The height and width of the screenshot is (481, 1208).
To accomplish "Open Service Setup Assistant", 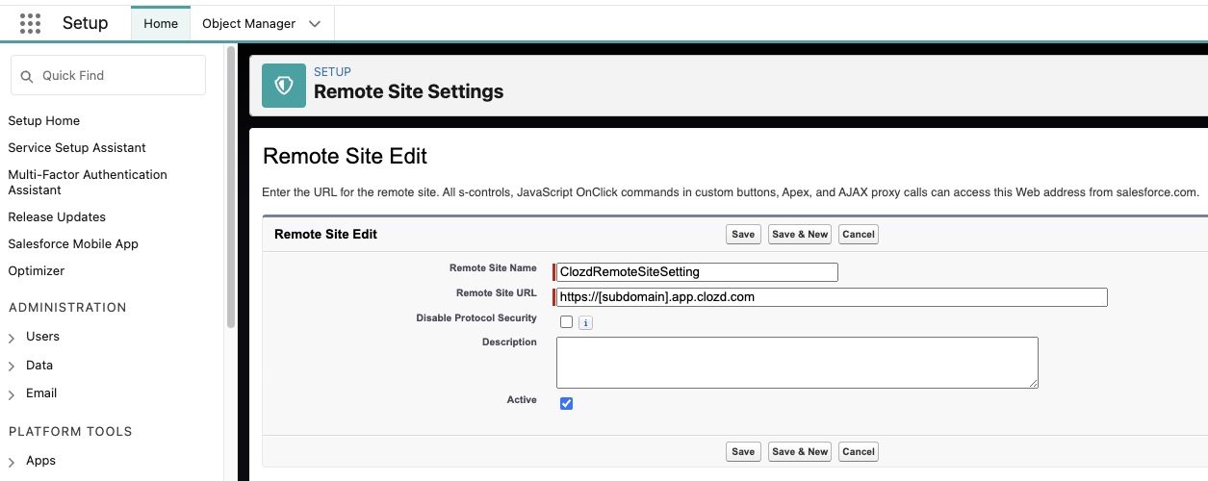I will pos(77,148).
